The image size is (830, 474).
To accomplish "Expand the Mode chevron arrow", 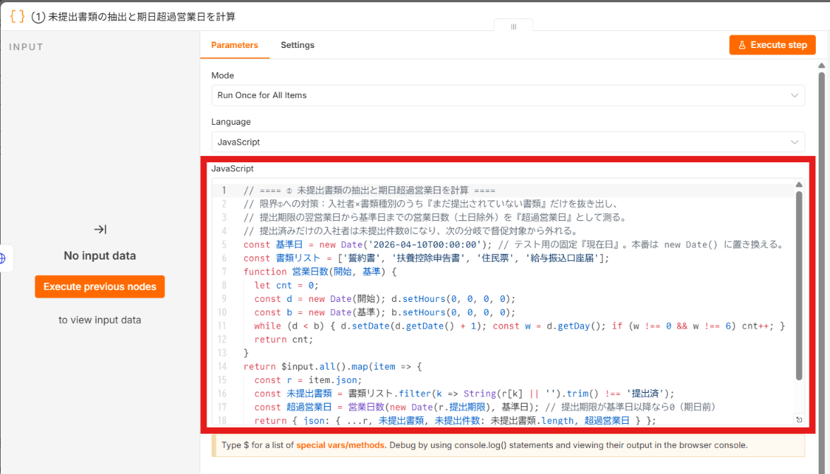I will coord(794,95).
